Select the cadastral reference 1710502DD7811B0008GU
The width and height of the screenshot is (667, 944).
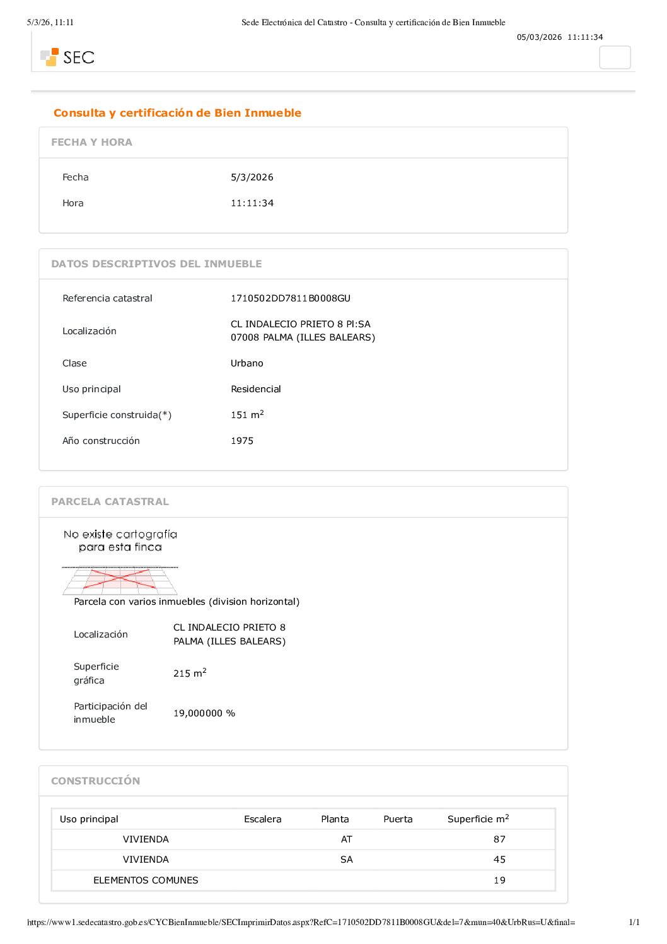(x=290, y=298)
